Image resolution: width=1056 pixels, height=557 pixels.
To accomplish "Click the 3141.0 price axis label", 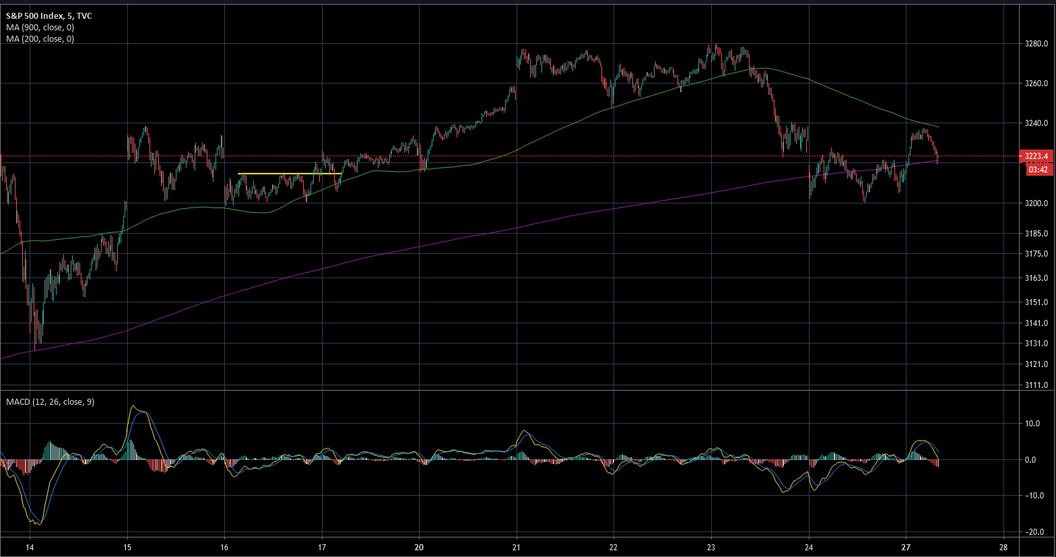I will click(x=1036, y=323).
